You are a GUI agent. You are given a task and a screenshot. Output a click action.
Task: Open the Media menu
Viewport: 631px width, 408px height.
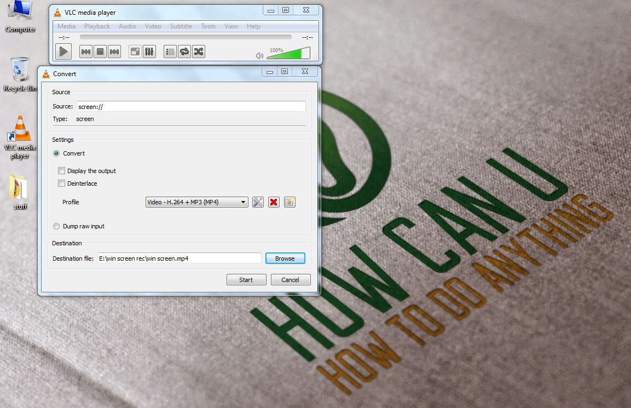click(x=66, y=26)
